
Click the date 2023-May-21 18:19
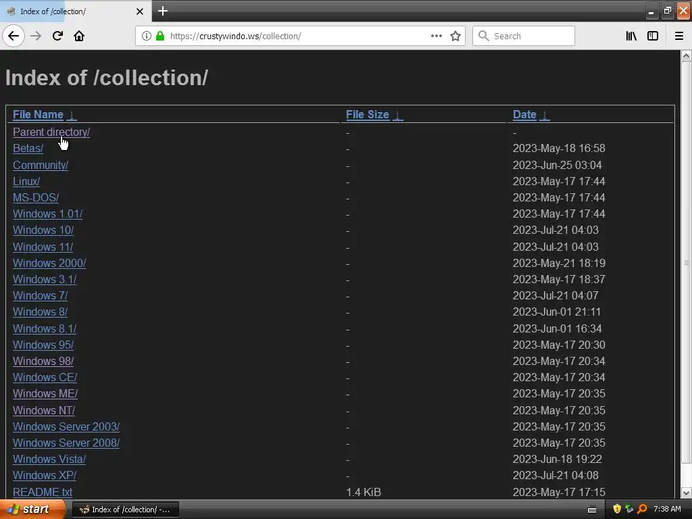[x=559, y=263]
